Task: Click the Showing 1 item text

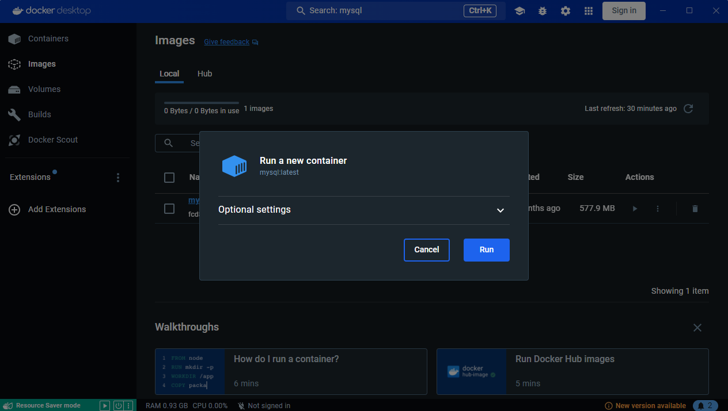Action: pos(680,291)
